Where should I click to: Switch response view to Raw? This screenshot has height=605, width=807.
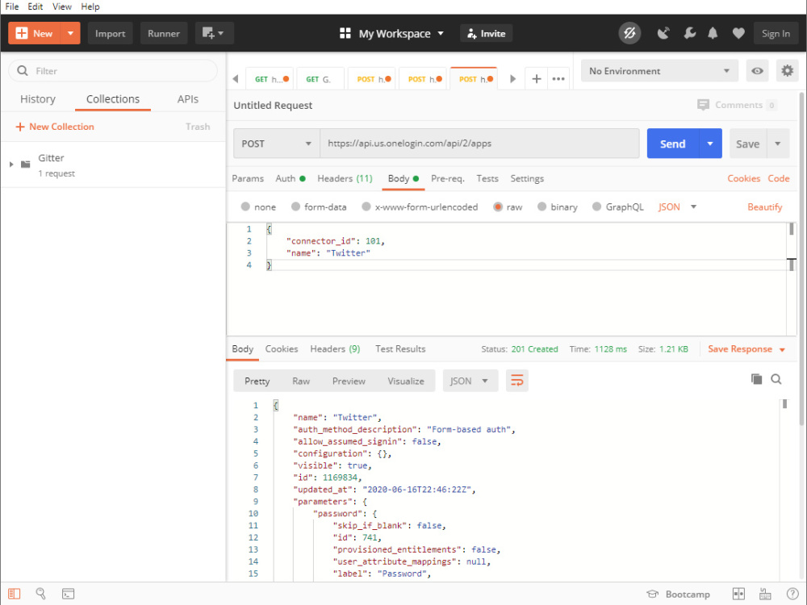(x=300, y=382)
